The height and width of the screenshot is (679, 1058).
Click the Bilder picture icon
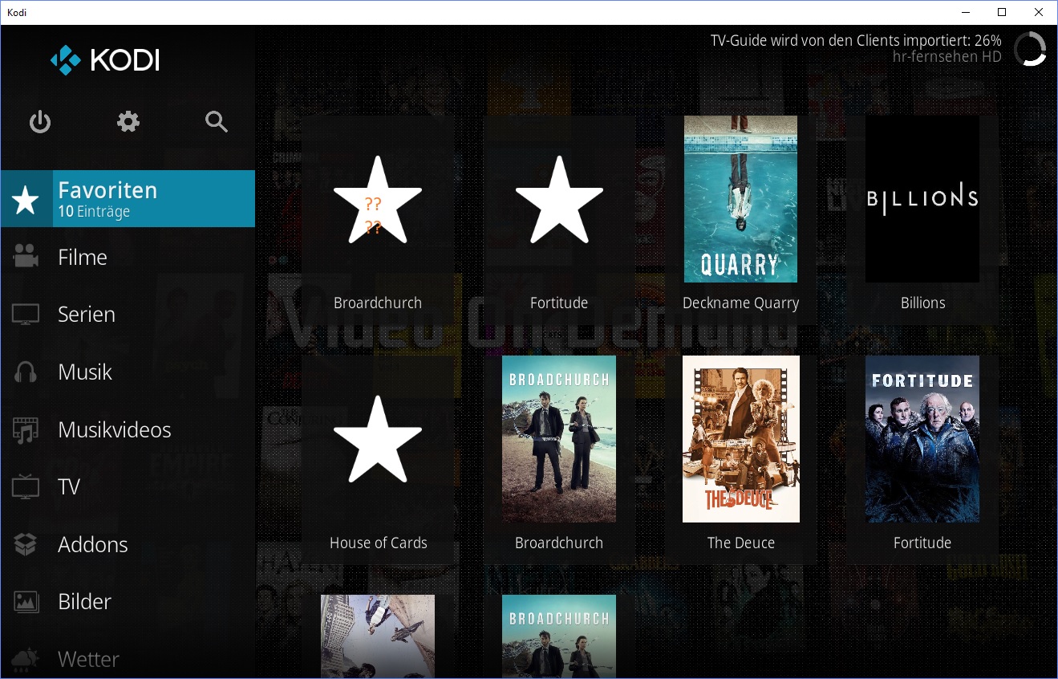[26, 601]
